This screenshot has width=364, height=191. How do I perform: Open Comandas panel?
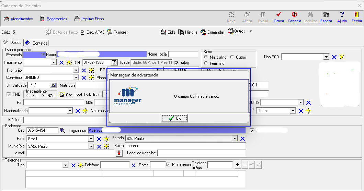pyautogui.click(x=213, y=32)
